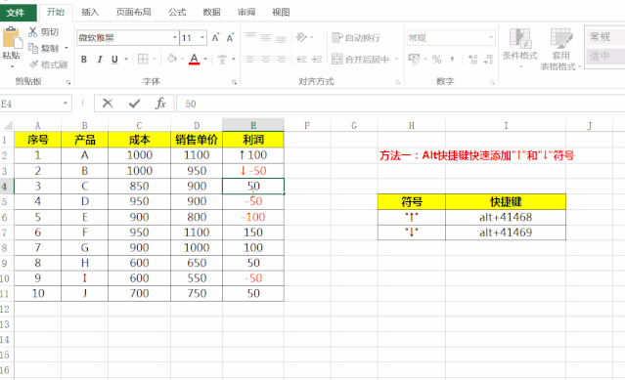The width and height of the screenshot is (625, 380).
Task: Open the font size dropdown
Action: click(202, 38)
